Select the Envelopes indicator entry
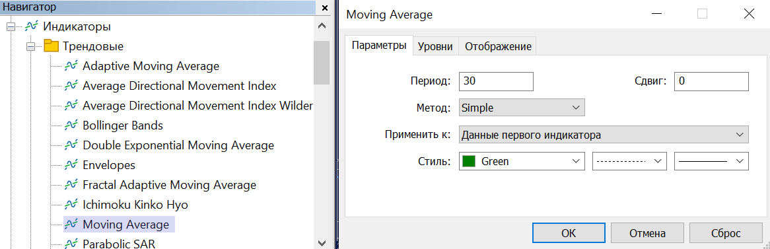The width and height of the screenshot is (770, 249). coord(109,165)
